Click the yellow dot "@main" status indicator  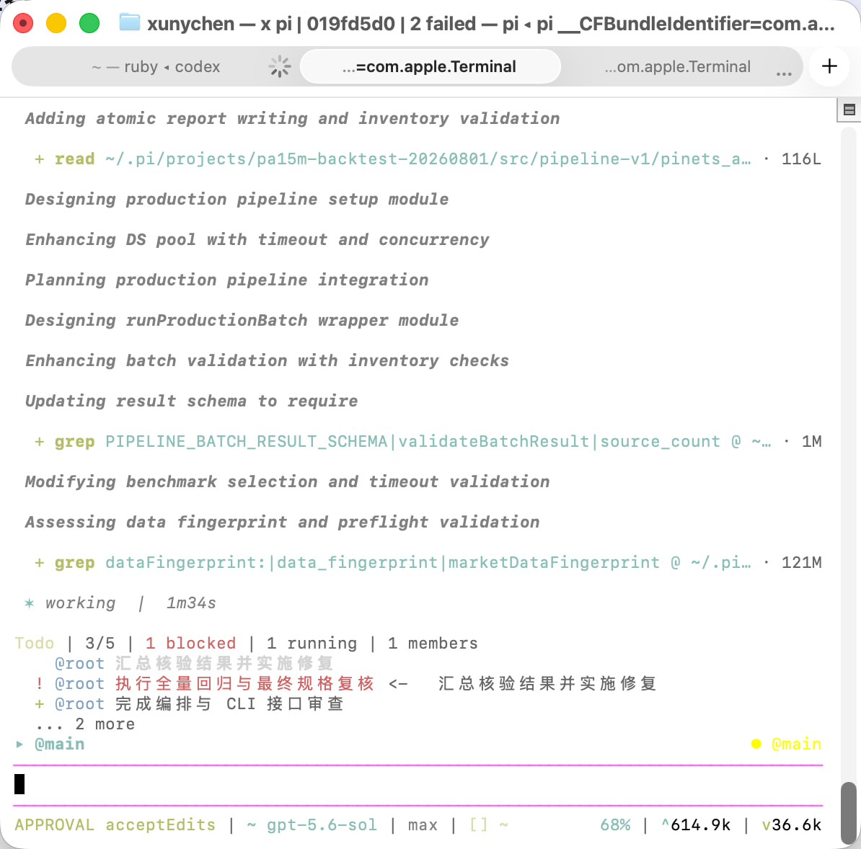[x=786, y=744]
